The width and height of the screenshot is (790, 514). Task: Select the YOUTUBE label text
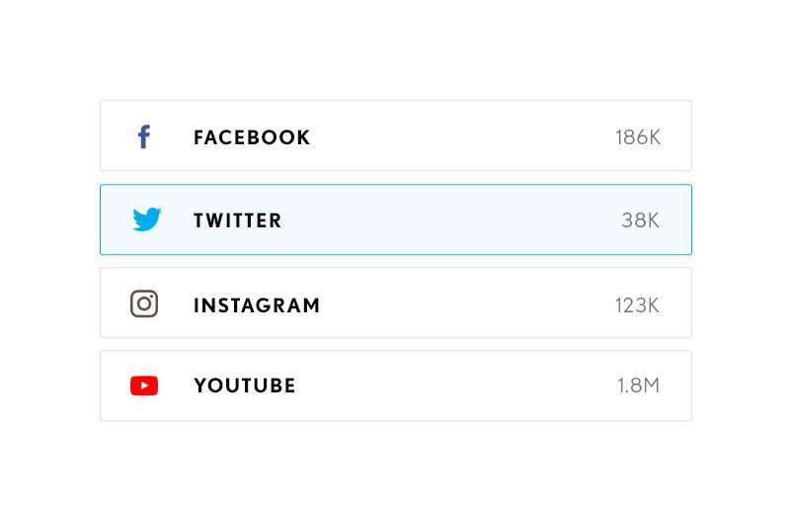[x=245, y=385]
